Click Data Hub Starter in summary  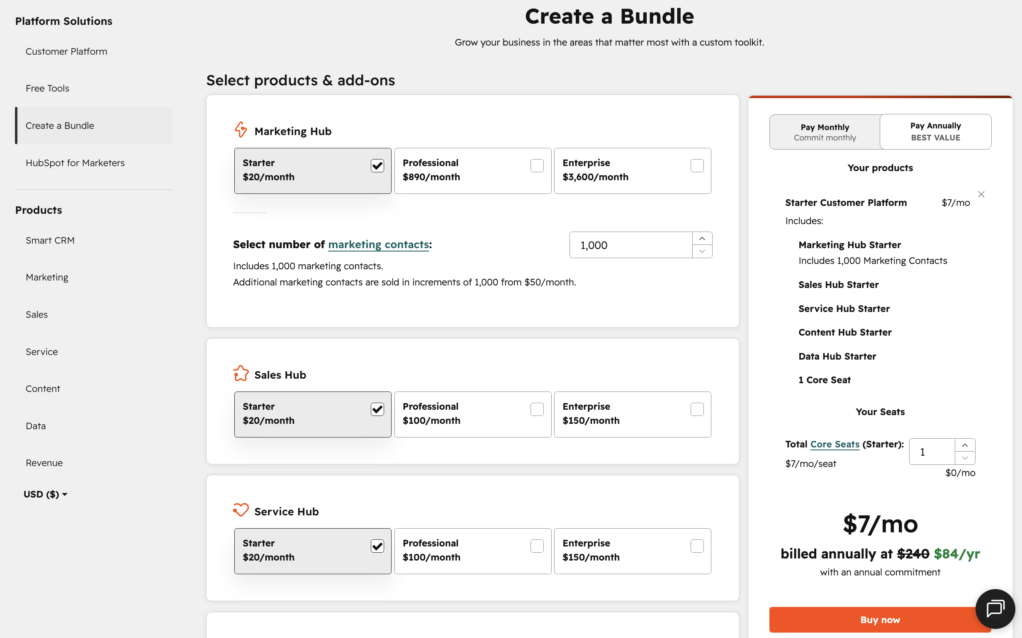(837, 356)
